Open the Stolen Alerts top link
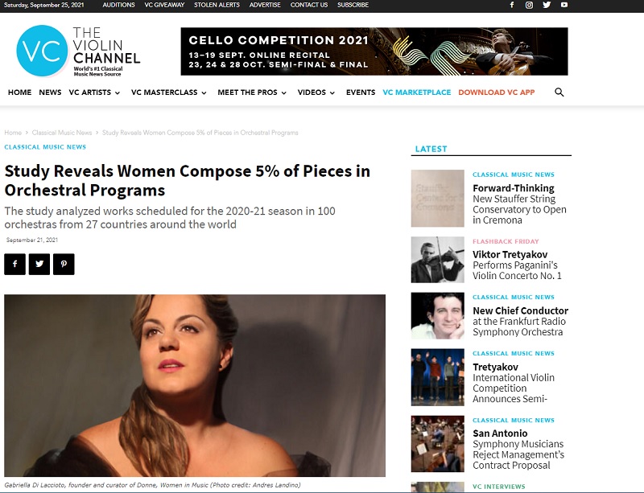 click(x=217, y=5)
